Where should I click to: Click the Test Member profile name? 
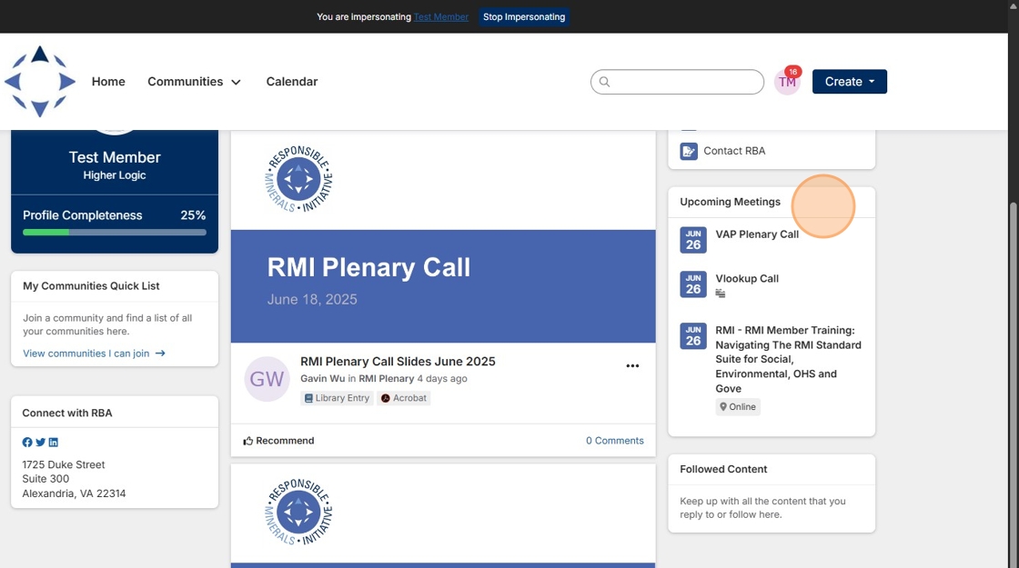(115, 158)
